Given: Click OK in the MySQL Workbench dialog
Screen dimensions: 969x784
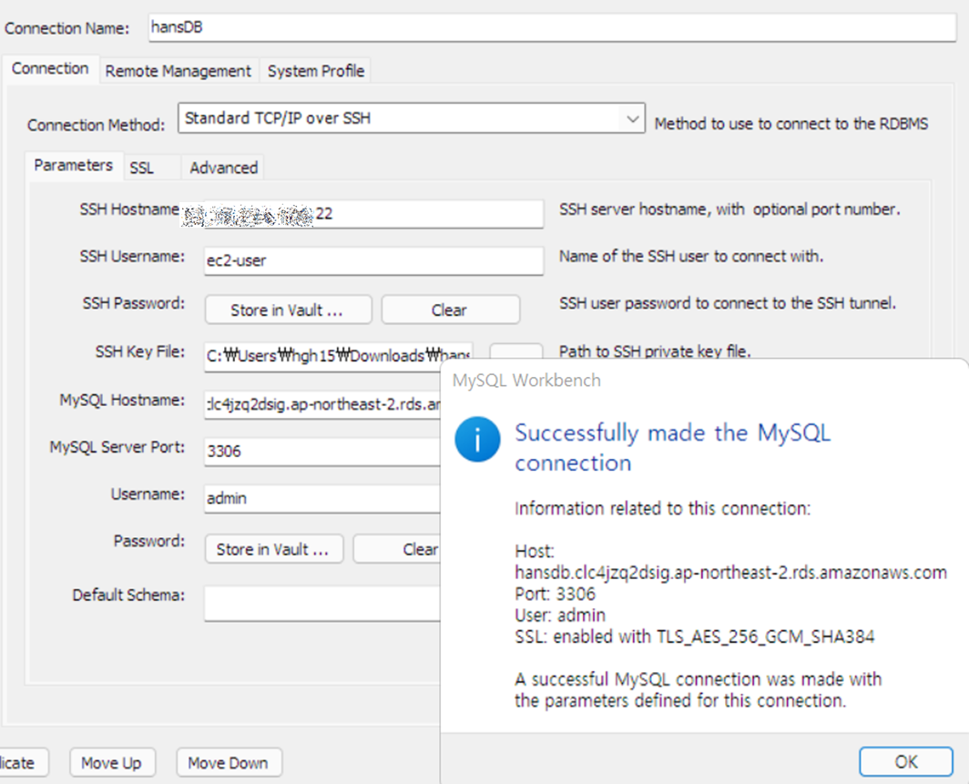Looking at the screenshot, I should coord(906,762).
